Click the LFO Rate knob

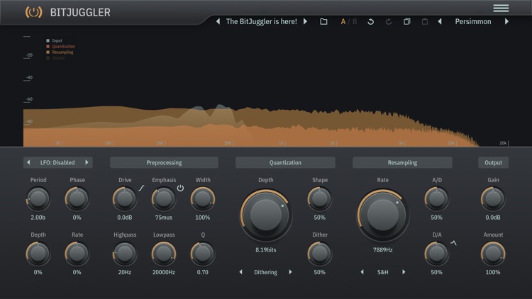[77, 254]
